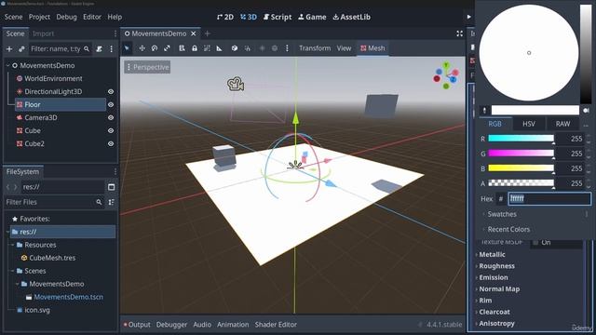Activate the Select Mode arrow tool
This screenshot has height=335, width=596.
point(127,48)
